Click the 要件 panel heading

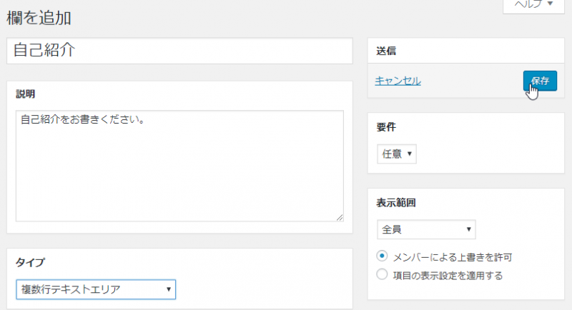[x=386, y=126]
